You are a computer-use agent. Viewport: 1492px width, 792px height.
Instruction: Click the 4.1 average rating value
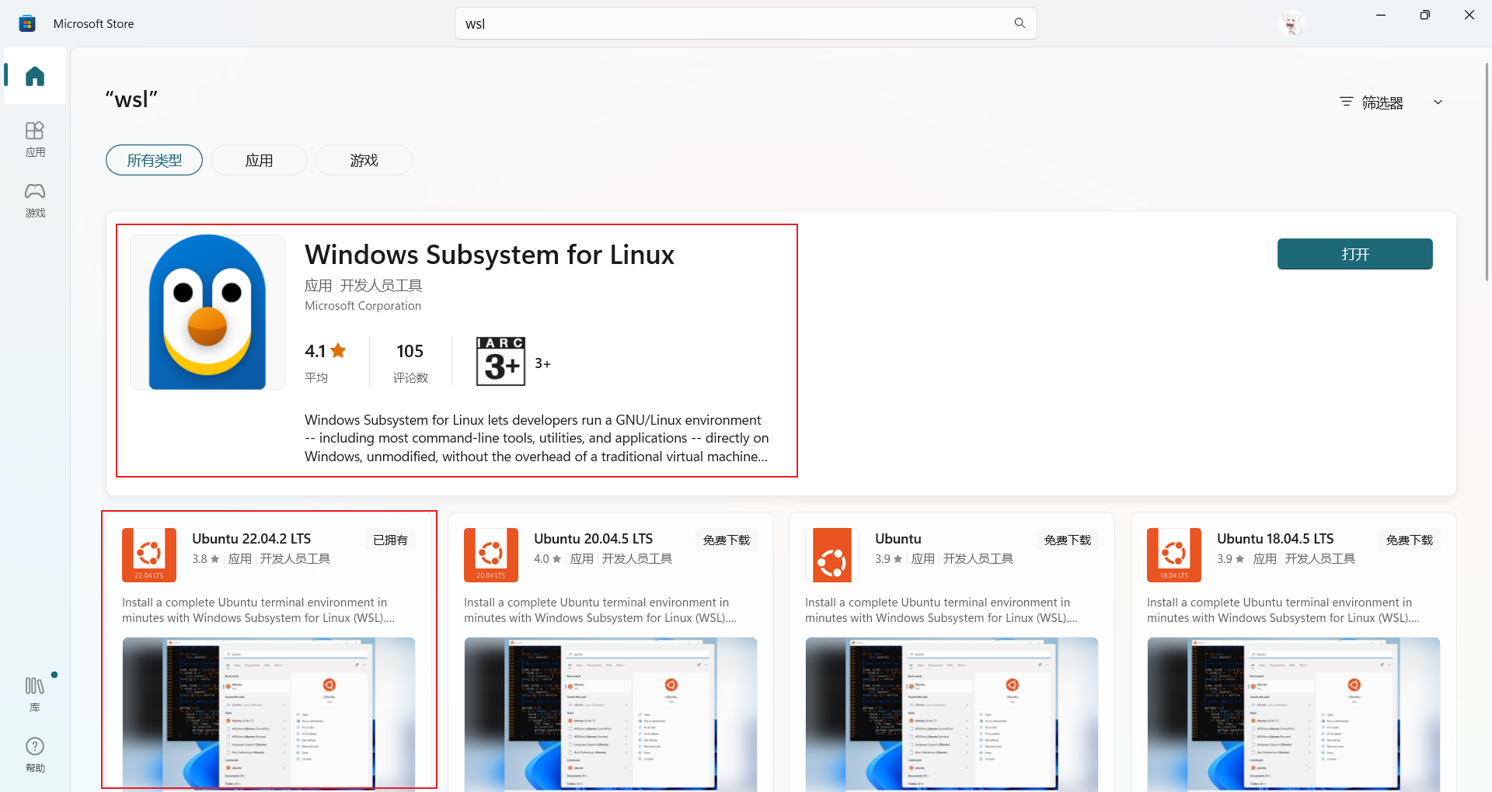point(325,351)
